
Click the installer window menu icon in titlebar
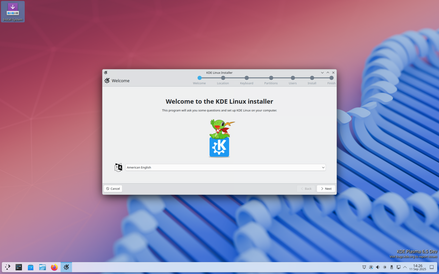point(106,73)
